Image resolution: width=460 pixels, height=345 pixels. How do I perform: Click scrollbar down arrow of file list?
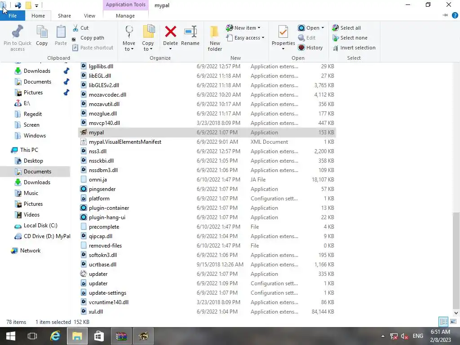pyautogui.click(x=456, y=313)
